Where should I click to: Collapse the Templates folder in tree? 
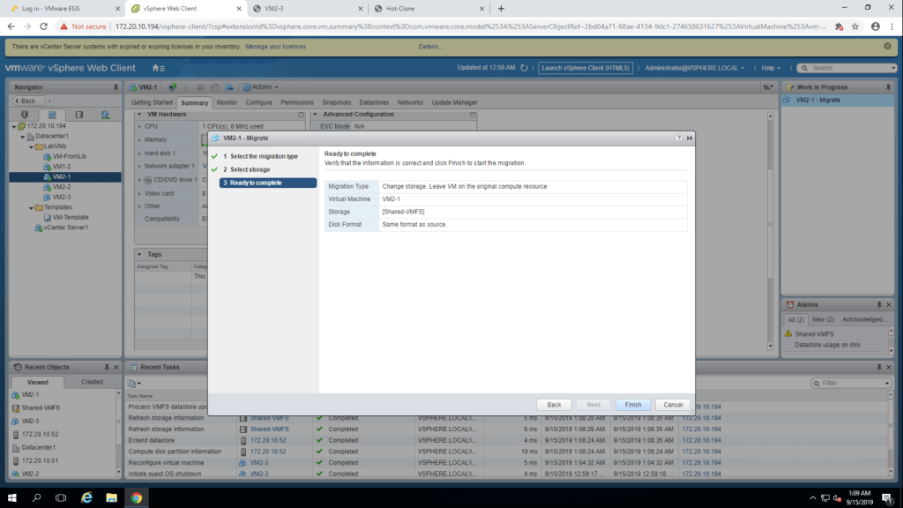(30, 207)
